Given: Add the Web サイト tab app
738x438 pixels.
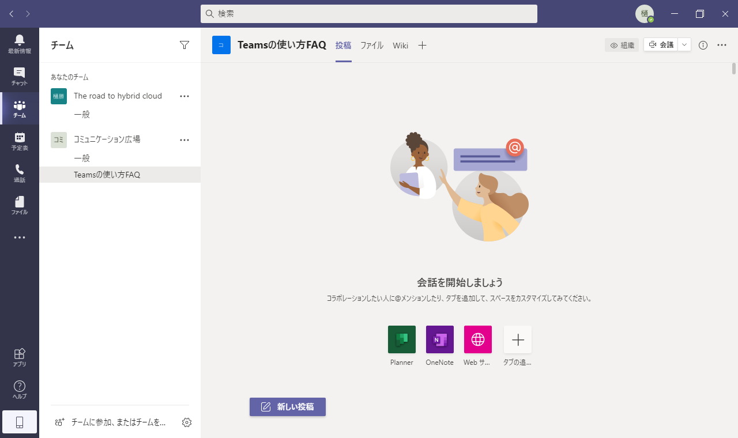Looking at the screenshot, I should pos(478,346).
